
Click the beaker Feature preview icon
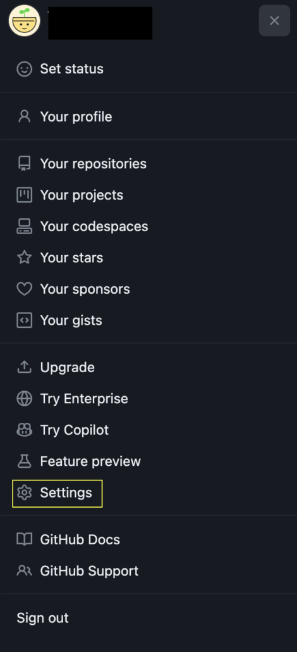point(24,461)
